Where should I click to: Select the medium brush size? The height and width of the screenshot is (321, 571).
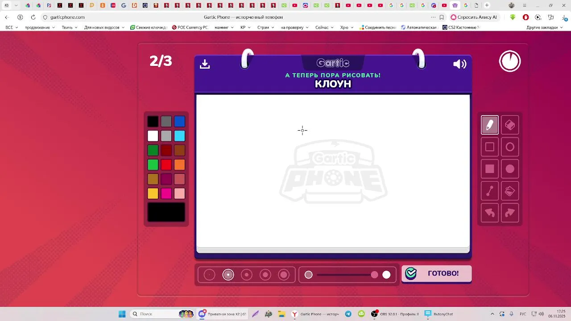point(247,275)
